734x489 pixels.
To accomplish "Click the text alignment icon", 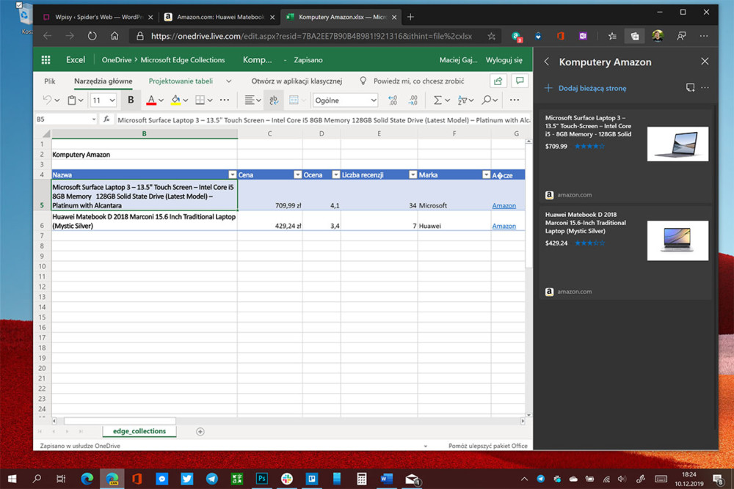I will 250,100.
